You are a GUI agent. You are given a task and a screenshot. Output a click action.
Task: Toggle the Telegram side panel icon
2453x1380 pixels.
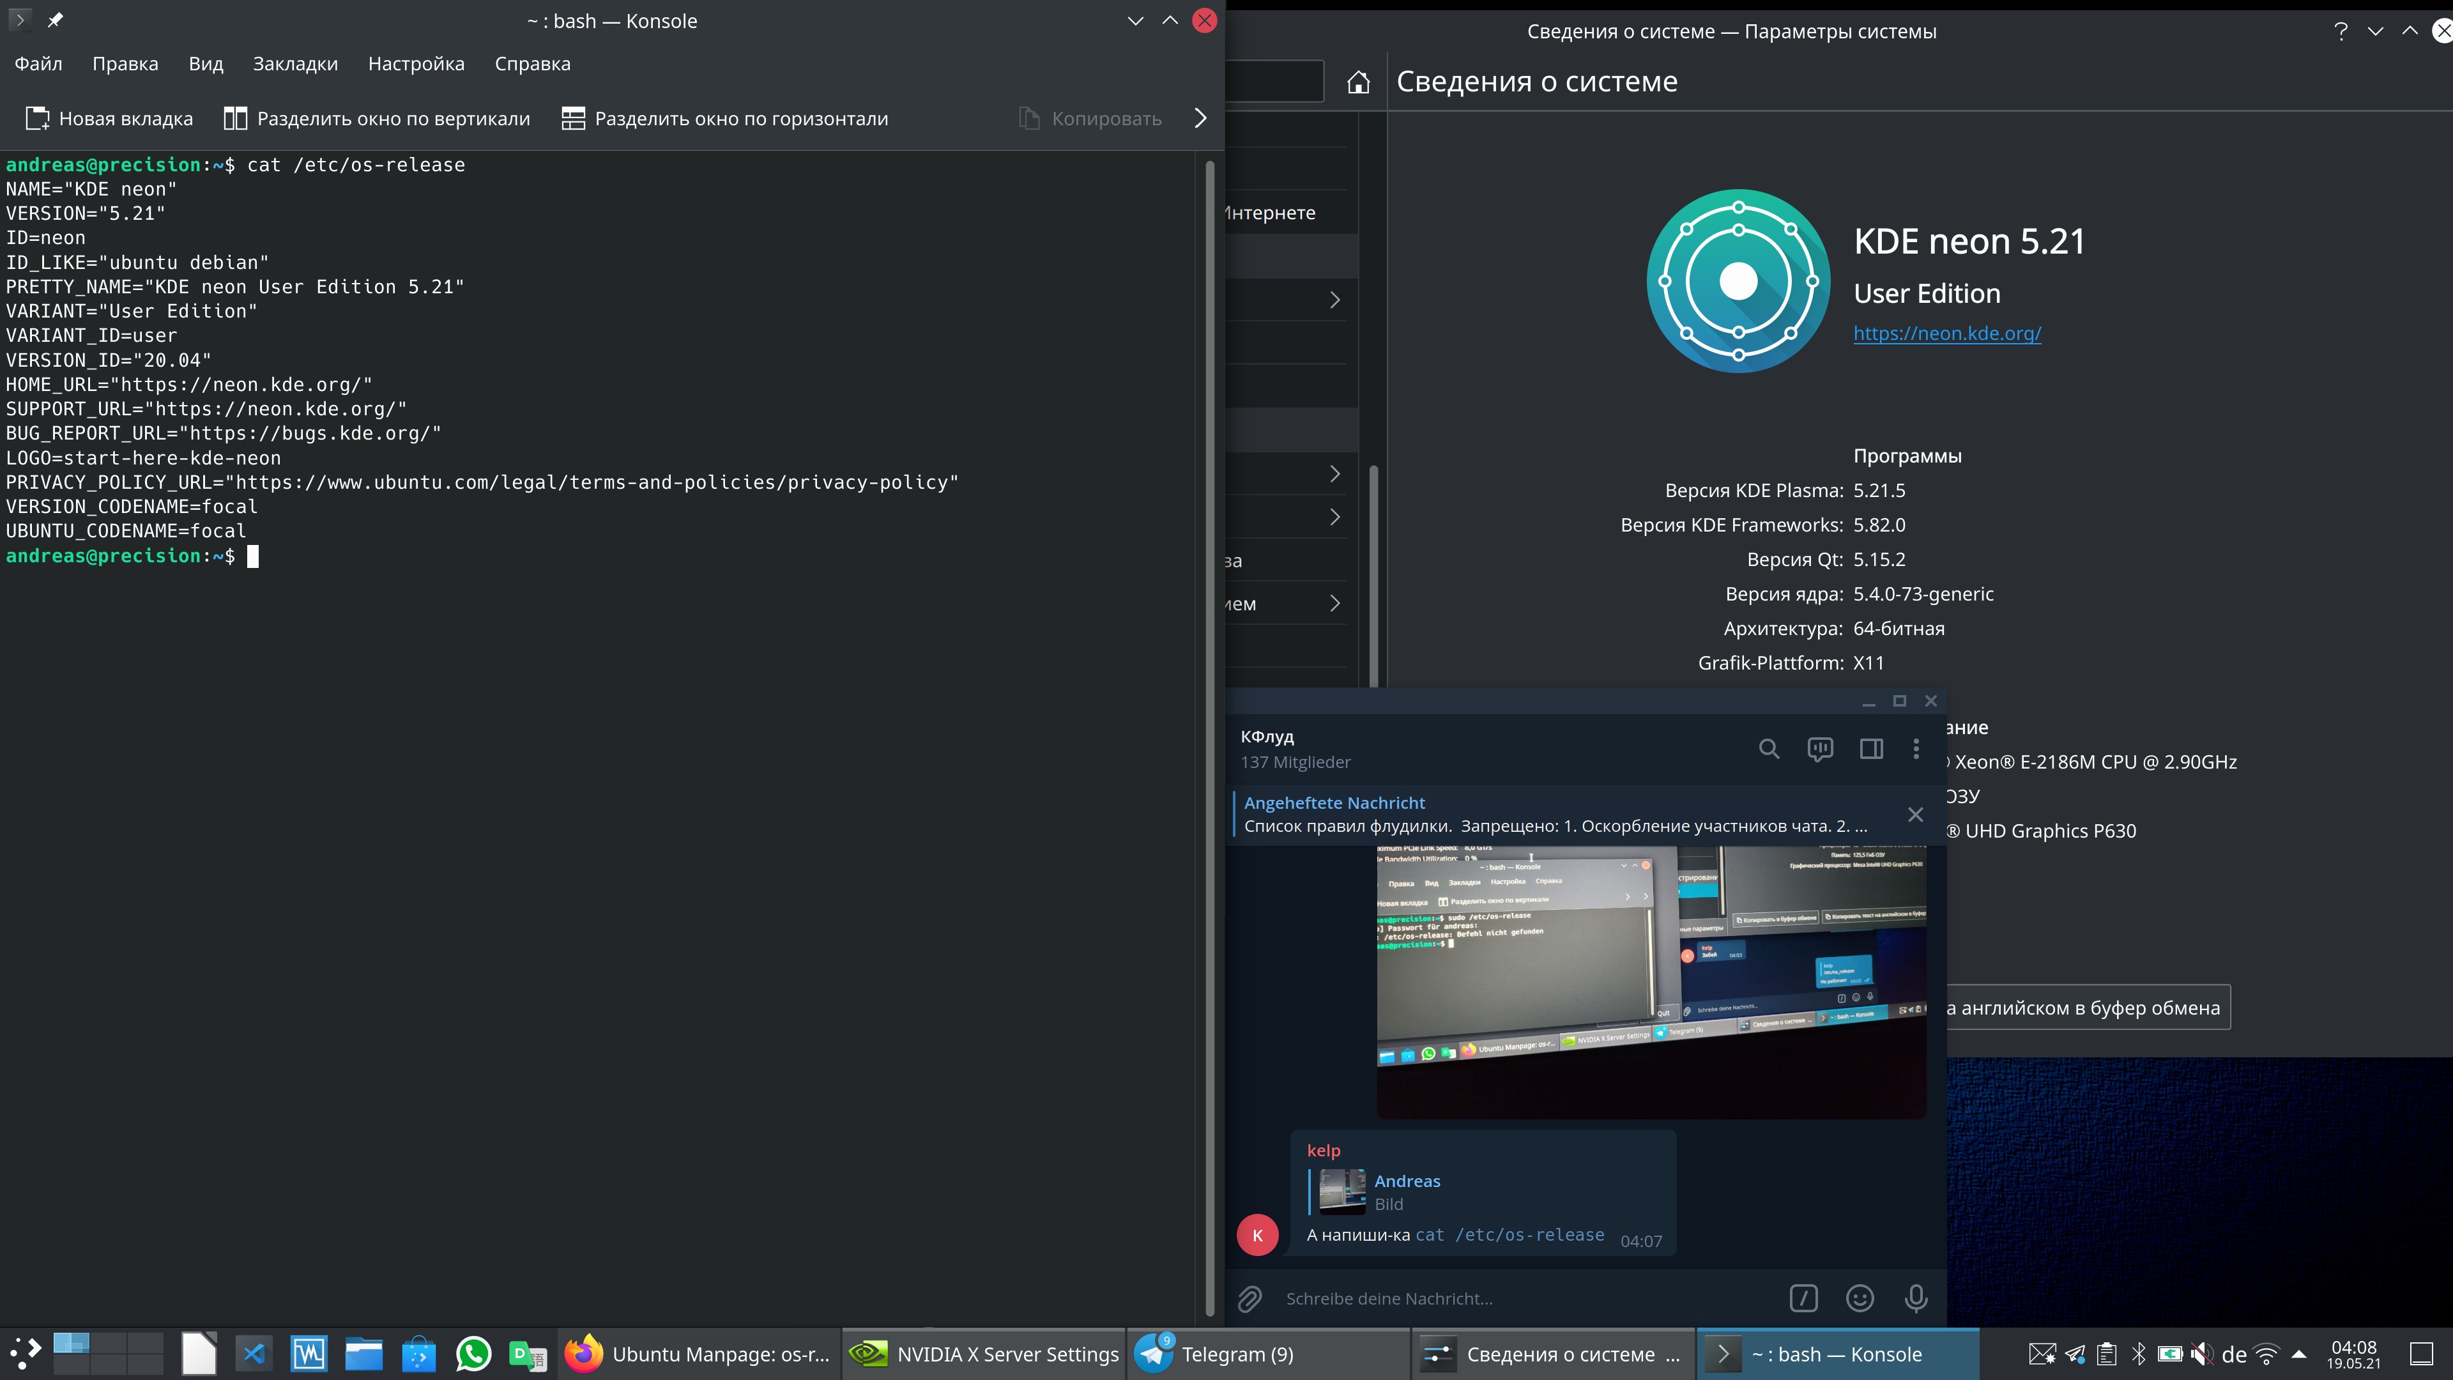coord(1871,749)
